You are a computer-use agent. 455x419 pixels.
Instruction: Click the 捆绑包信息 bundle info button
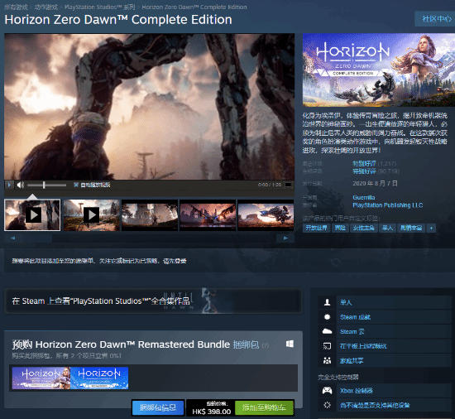[158, 407]
